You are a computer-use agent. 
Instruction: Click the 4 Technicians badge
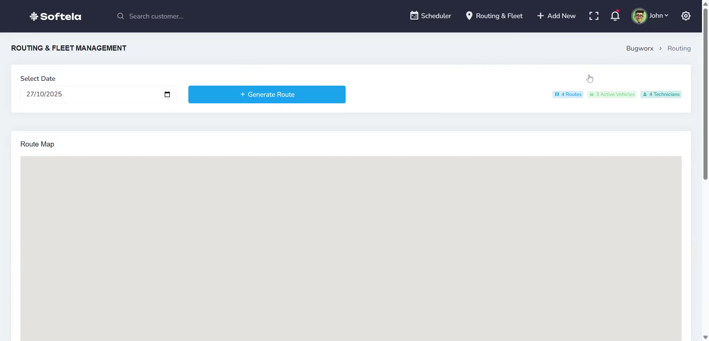pos(661,94)
